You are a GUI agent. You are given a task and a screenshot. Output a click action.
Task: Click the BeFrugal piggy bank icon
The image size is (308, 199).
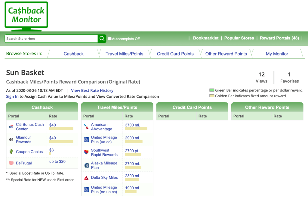point(11,163)
